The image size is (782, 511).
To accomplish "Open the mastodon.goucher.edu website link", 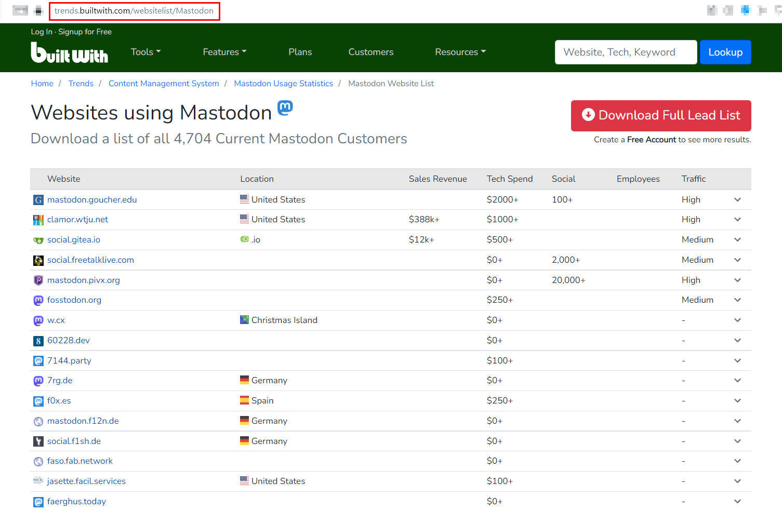I will coord(92,199).
